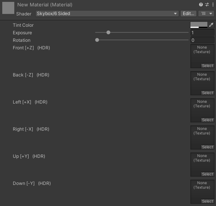
Task: Select texture for Right [-X]
Action: [x=207, y=147]
